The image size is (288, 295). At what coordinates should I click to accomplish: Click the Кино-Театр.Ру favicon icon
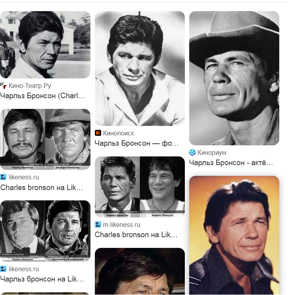tap(3, 86)
